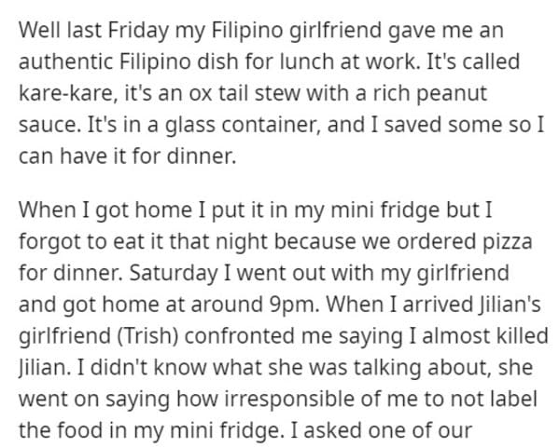Click the time "9pm." in the text

click(x=293, y=305)
